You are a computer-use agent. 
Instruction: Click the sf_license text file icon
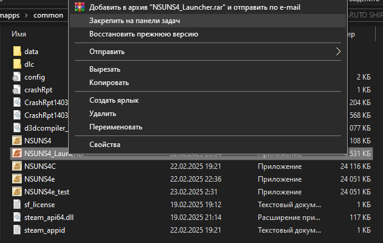[17, 204]
